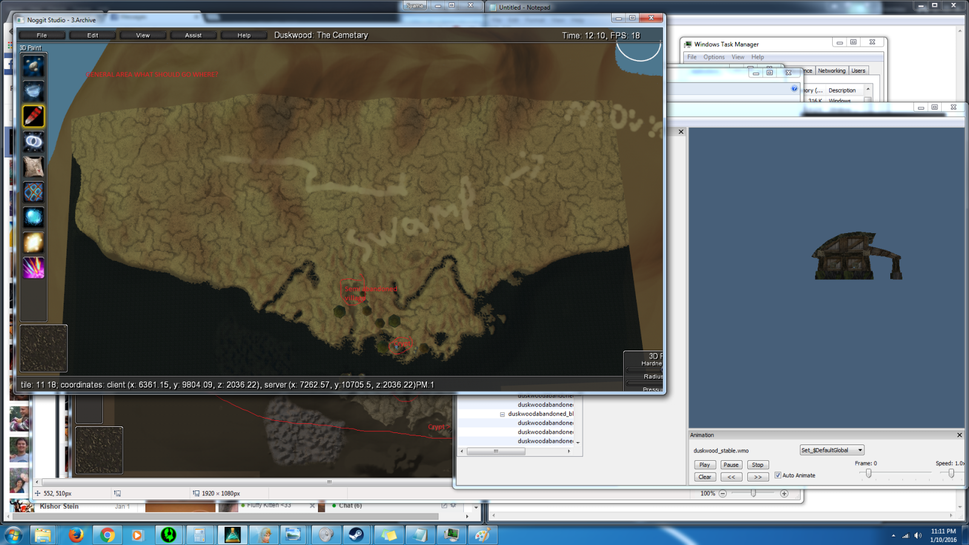The width and height of the screenshot is (969, 545).
Task: Open Windows Start menu
Action: pyautogui.click(x=13, y=535)
